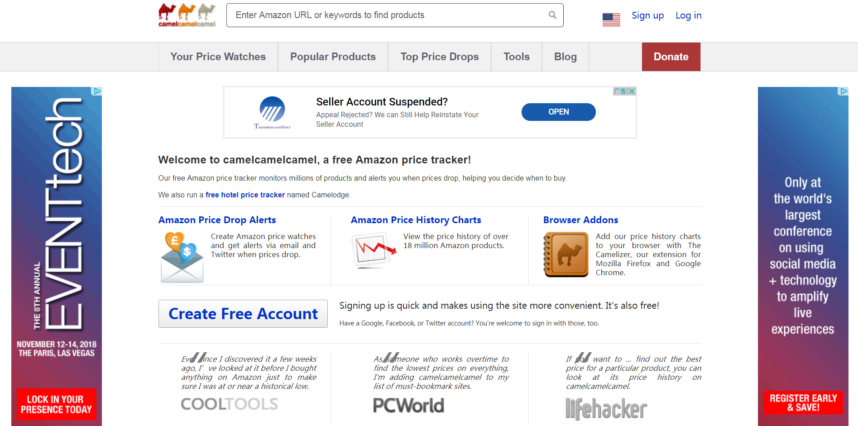Open the Sign up link
Image resolution: width=858 pixels, height=426 pixels.
coord(647,15)
